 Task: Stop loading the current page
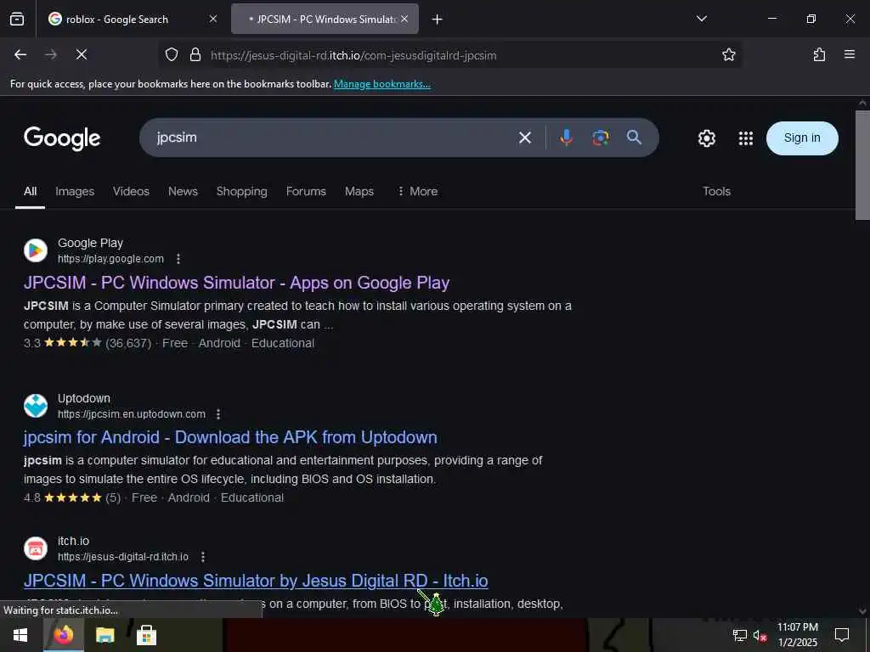(x=82, y=54)
